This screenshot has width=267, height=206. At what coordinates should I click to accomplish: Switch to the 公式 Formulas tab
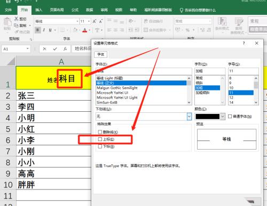click(x=75, y=10)
